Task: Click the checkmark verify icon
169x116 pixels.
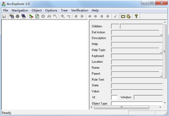Action: (x=115, y=17)
